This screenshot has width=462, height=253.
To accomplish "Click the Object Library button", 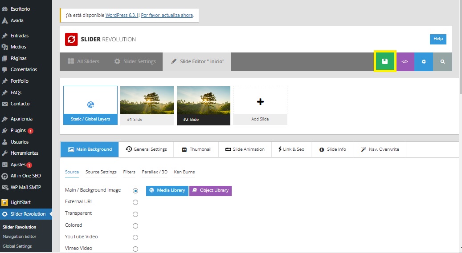I will [x=210, y=190].
